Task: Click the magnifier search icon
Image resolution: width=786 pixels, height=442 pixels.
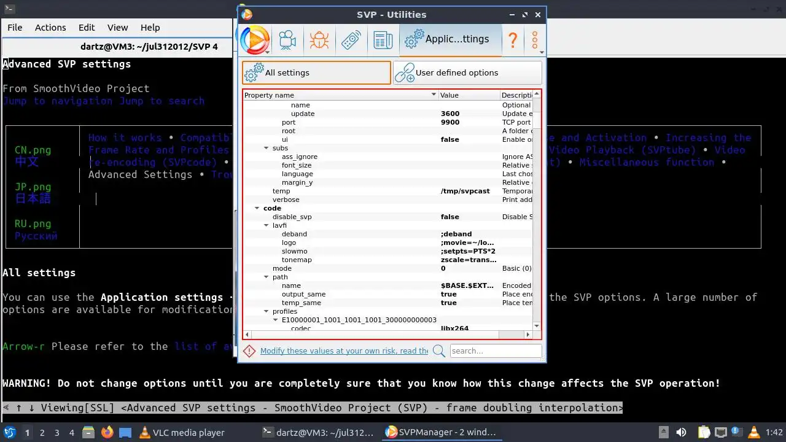Action: [x=439, y=351]
